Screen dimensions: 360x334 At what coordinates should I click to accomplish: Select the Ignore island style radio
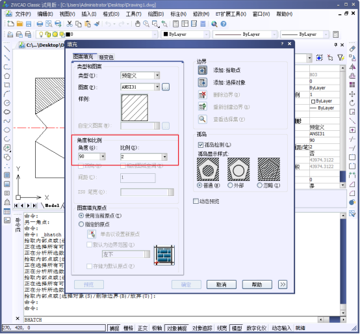coord(260,185)
